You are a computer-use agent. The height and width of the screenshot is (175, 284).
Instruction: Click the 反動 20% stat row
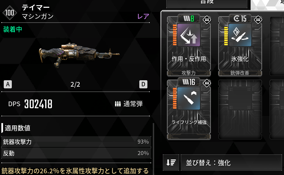76,153
